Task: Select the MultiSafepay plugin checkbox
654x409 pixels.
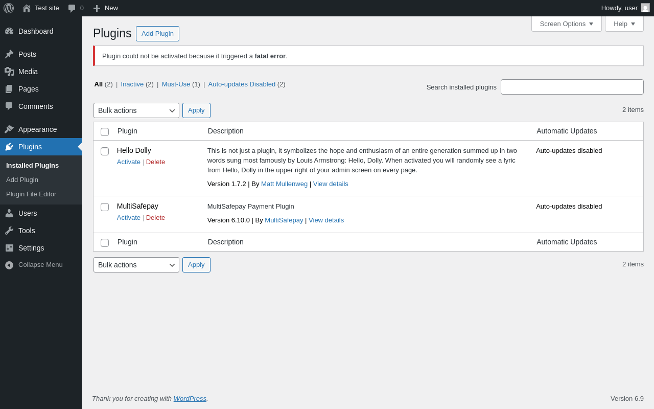Action: tap(105, 207)
